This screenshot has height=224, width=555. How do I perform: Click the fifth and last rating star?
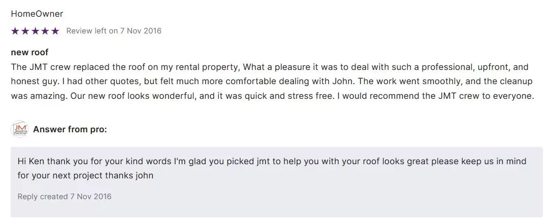pos(55,31)
